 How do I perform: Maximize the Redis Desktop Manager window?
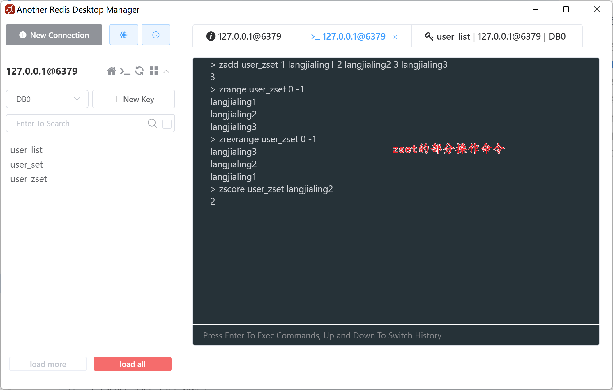[x=566, y=9]
